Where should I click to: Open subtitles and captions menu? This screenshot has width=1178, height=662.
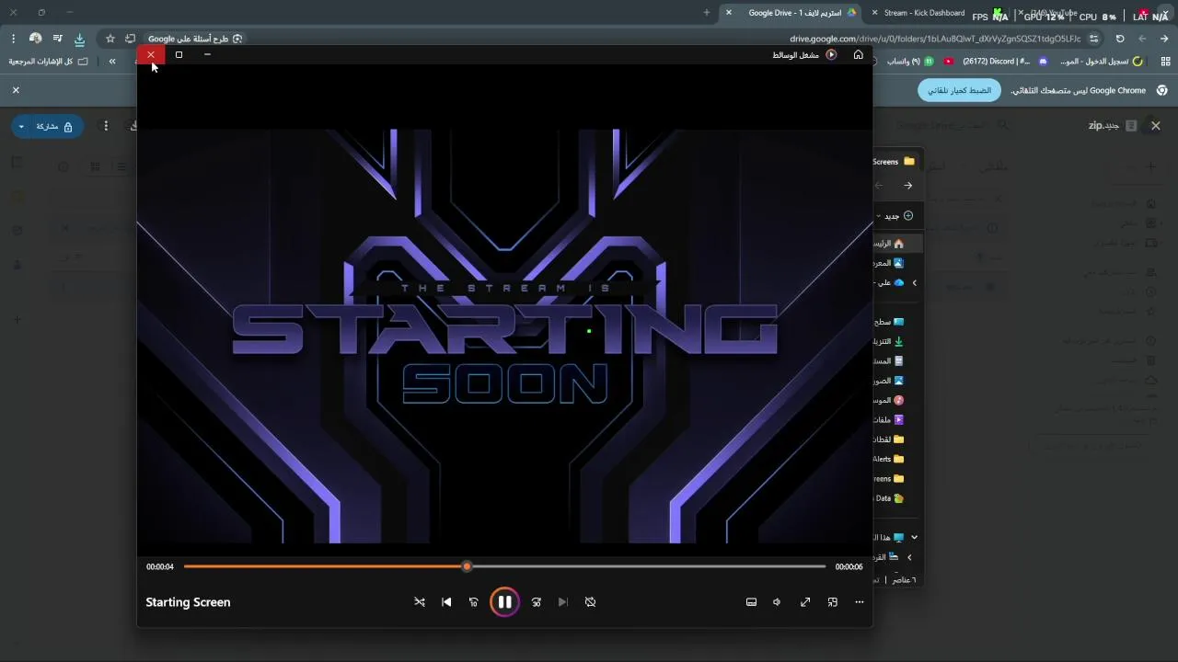coord(751,602)
